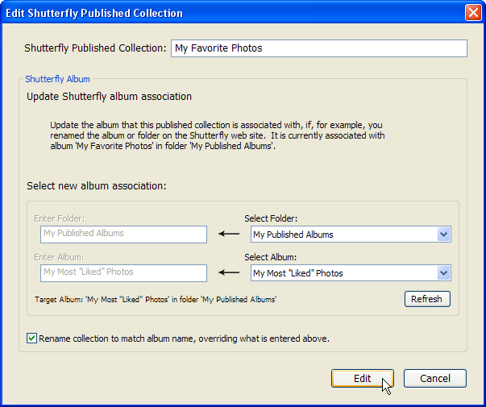Image resolution: width=486 pixels, height=407 pixels.
Task: Close the dialog with the red X
Action: coord(473,13)
